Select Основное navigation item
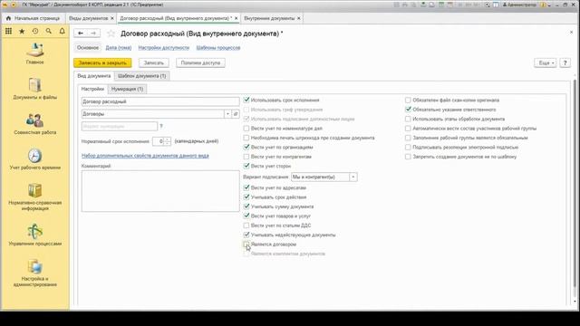This screenshot has width=580, height=326. coord(88,48)
